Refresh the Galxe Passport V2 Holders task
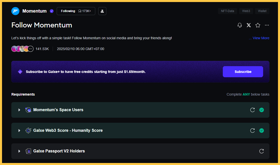This screenshot has width=280, height=165. 262,151
